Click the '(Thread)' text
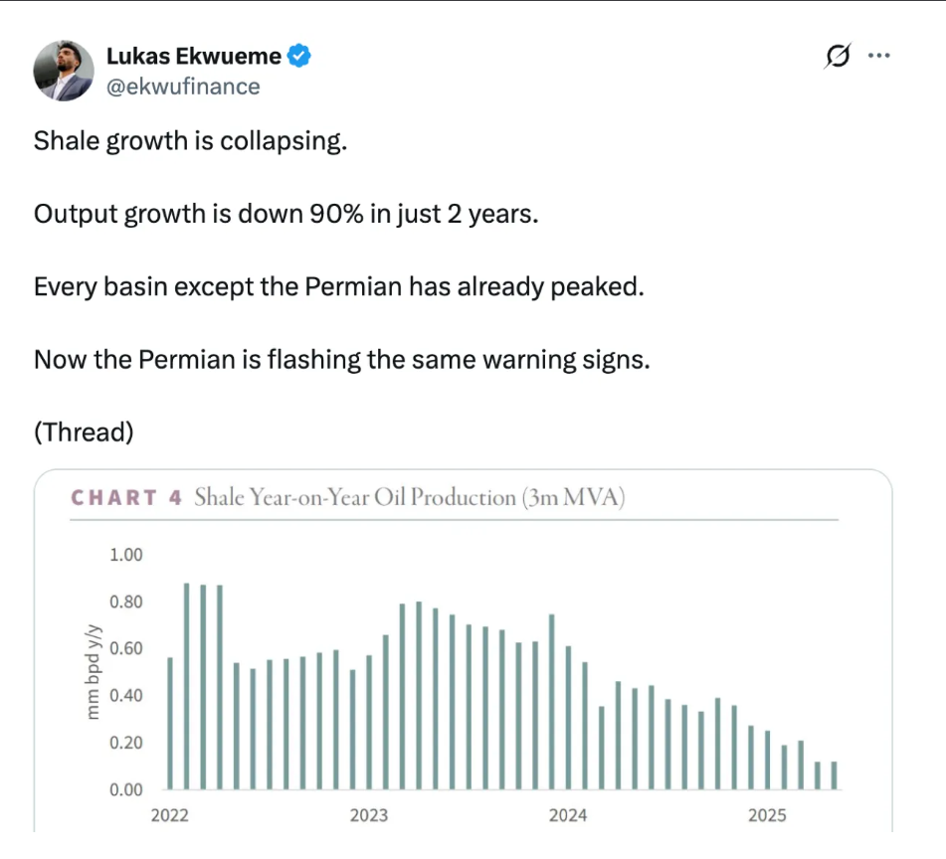 84,432
